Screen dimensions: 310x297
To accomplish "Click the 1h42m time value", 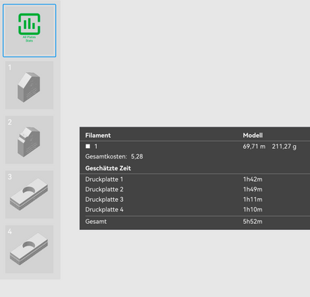I will pos(253,179).
